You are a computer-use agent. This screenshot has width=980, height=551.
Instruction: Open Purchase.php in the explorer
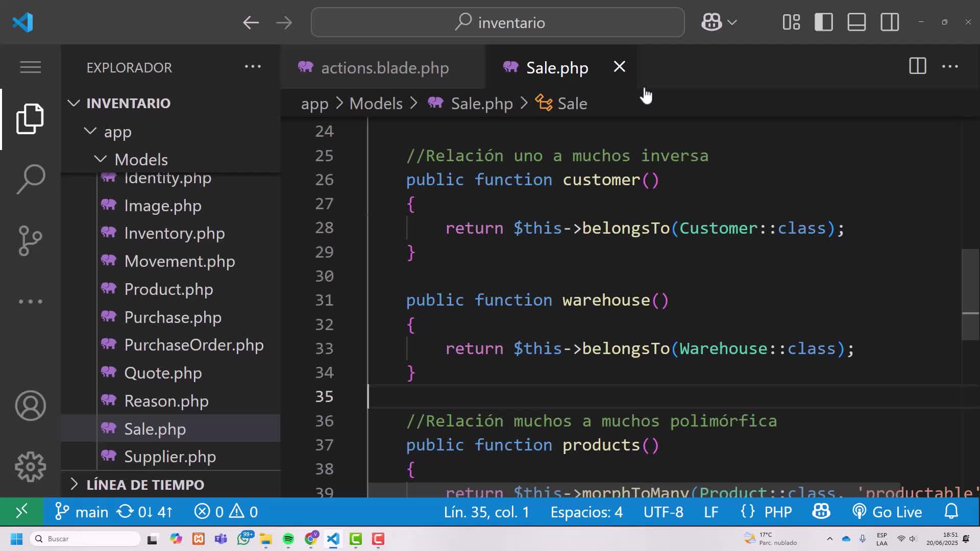pyautogui.click(x=170, y=317)
